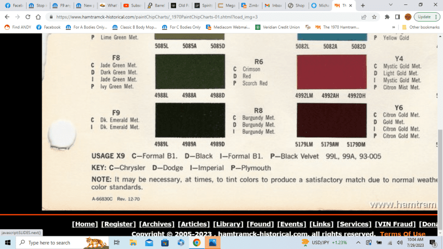Open Task View on the taskbar
The image size is (443, 249).
click(116, 242)
